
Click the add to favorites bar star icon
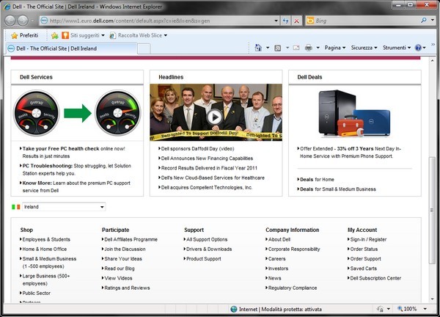(55, 34)
